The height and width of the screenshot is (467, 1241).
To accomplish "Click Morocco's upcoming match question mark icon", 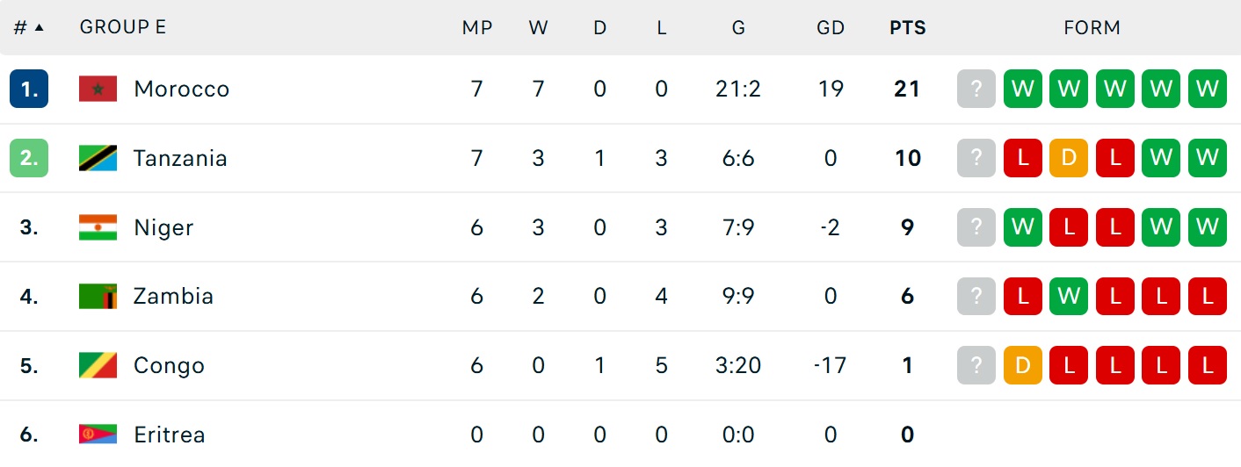I will tap(976, 89).
